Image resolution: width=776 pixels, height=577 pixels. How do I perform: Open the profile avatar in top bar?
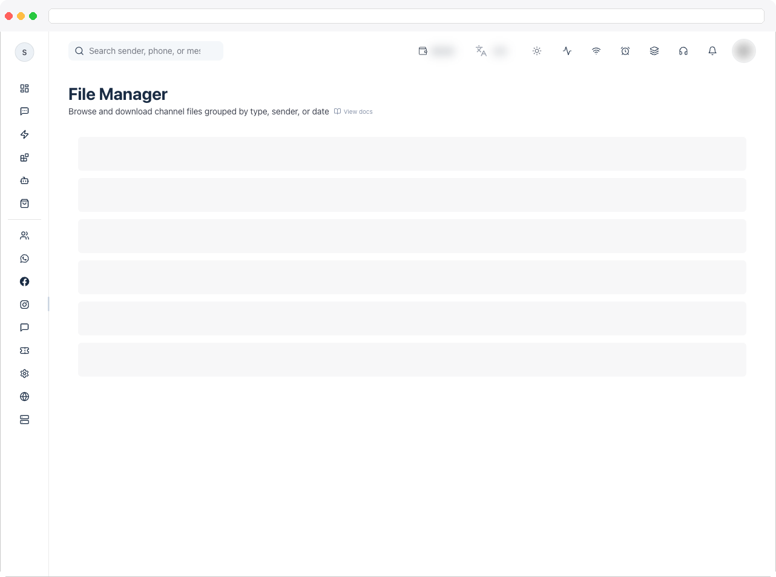coord(744,51)
